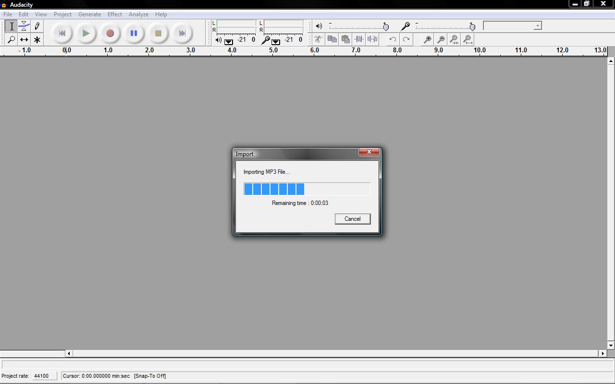Select the Envelope tool
This screenshot has height=384, width=615.
(24, 26)
